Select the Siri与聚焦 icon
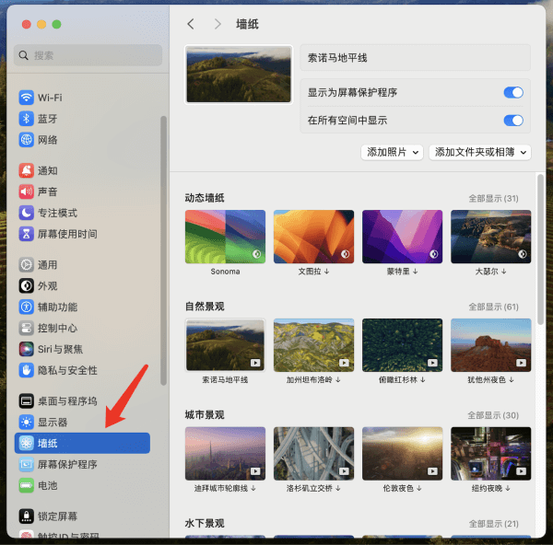Screen dimensions: 553x545 [x=27, y=349]
